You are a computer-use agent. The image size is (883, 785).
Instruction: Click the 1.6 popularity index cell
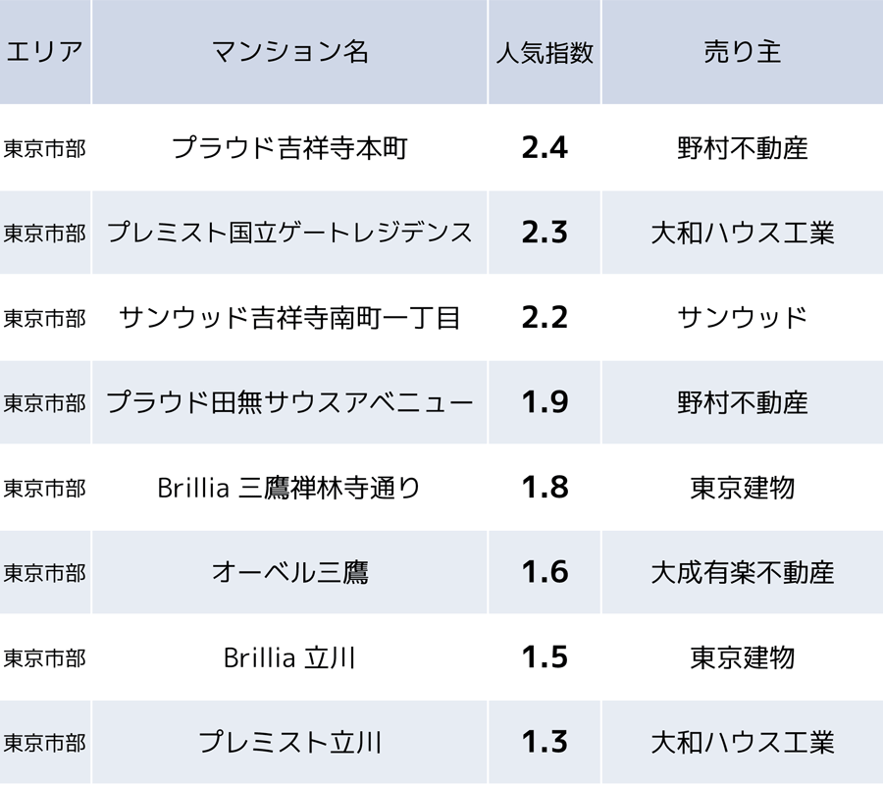[545, 573]
